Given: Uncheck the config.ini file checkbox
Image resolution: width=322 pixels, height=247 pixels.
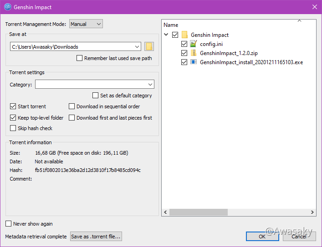Looking at the screenshot, I should pos(184,44).
